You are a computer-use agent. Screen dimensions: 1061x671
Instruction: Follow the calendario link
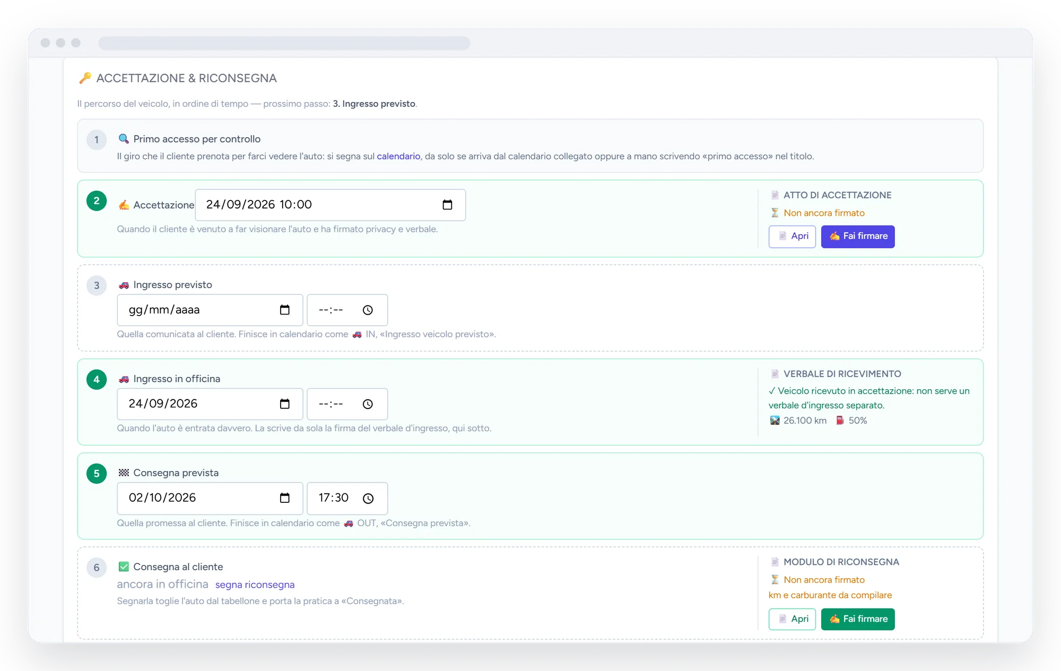pyautogui.click(x=398, y=156)
